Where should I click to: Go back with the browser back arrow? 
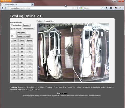[x=3, y=8]
